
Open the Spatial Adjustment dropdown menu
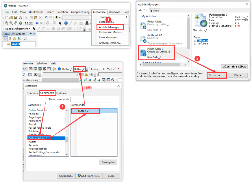(x=18, y=29)
